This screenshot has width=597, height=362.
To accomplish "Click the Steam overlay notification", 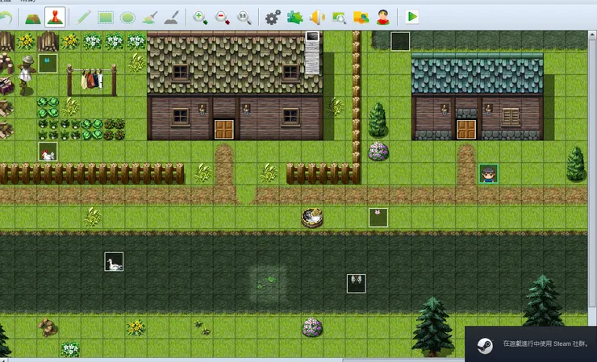I will coord(531,343).
